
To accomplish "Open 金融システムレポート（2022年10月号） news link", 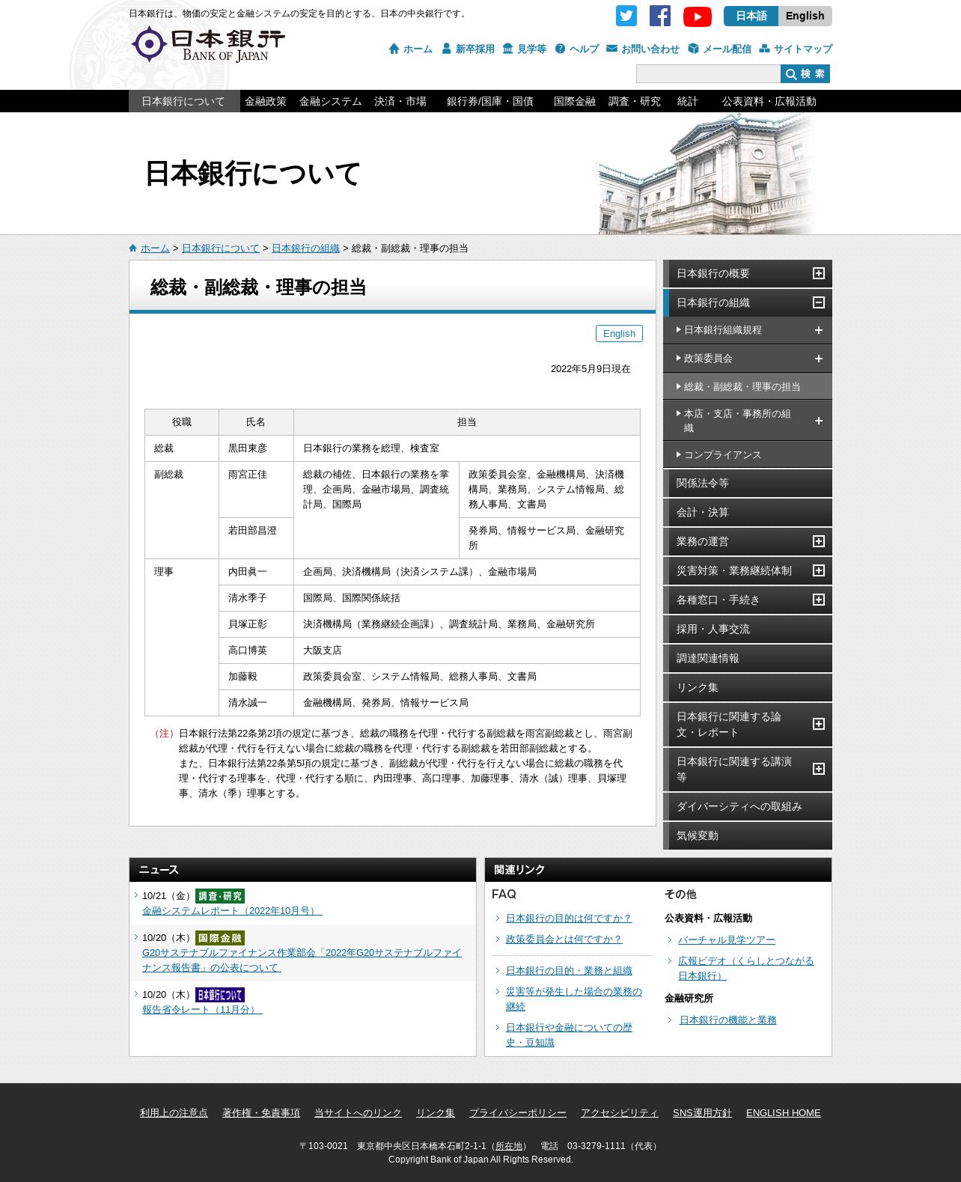I will click(x=232, y=911).
